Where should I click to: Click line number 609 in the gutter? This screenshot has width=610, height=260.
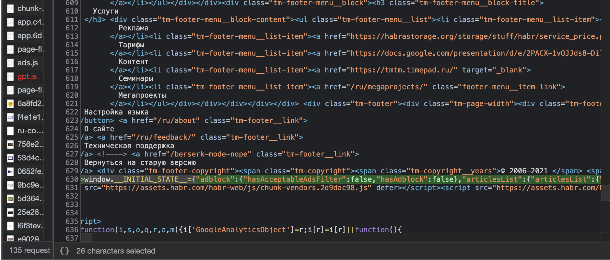72,3
